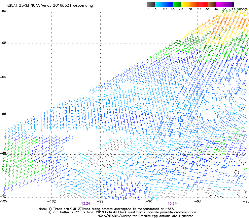This screenshot has width=249, height=218.
Task: Click the orange 25-30 knots legend color
Action: click(194, 4)
